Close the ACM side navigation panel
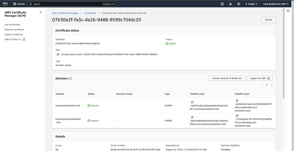 click(x=41, y=12)
